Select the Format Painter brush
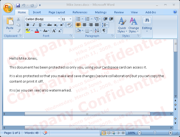 (18, 31)
